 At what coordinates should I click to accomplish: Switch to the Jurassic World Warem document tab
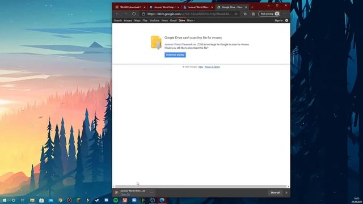tap(198, 7)
